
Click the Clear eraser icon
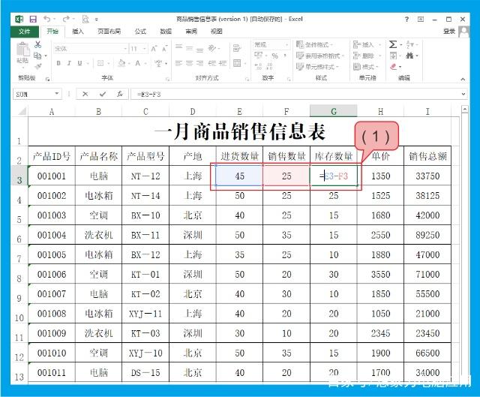[393, 67]
